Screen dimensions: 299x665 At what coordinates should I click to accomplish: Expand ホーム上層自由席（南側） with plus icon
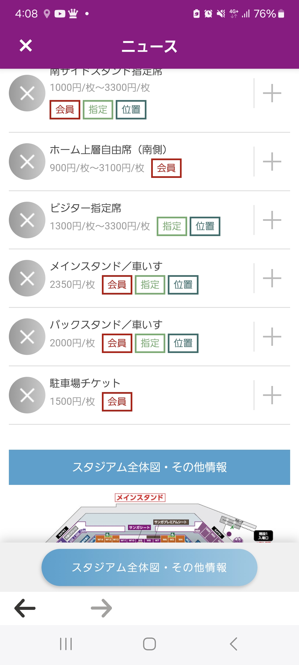click(x=272, y=162)
